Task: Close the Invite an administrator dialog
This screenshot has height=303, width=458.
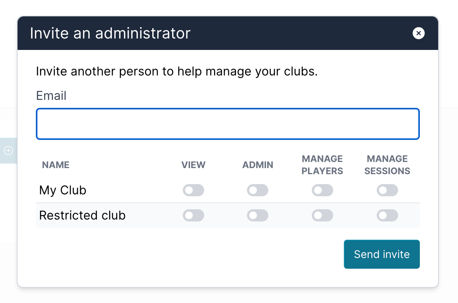Action: (419, 34)
